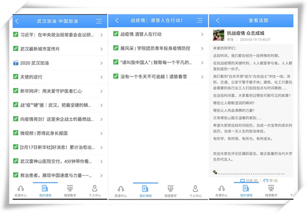Expand chevron for 武汉最新城市宣传片
Image resolution: width=307 pixels, height=212 pixels.
point(101,49)
